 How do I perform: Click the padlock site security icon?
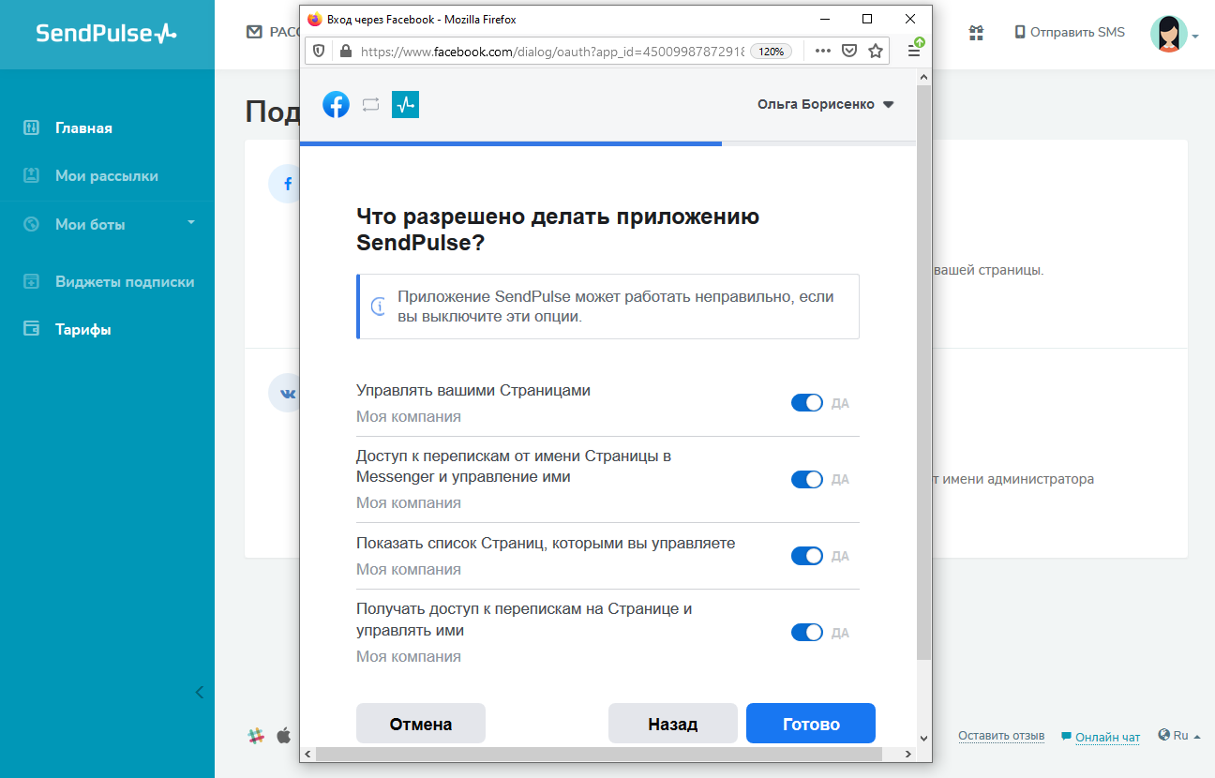click(x=345, y=52)
